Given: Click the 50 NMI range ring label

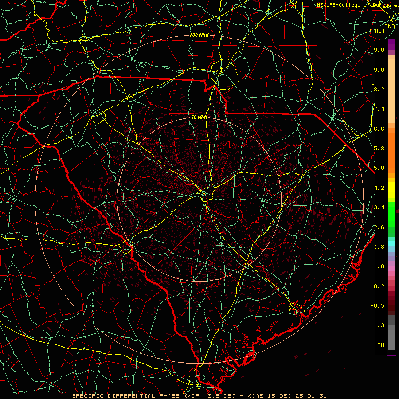Looking at the screenshot, I should (x=199, y=117).
